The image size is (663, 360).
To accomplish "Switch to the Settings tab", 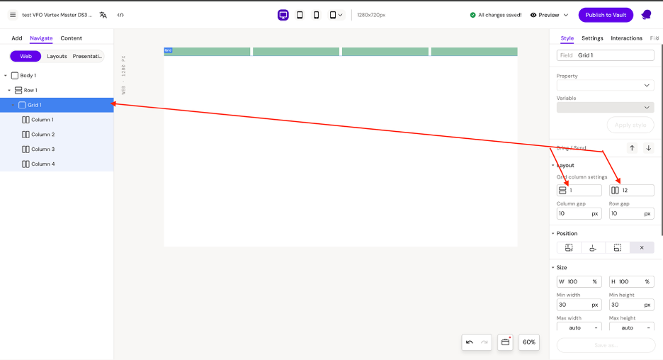I will point(592,38).
